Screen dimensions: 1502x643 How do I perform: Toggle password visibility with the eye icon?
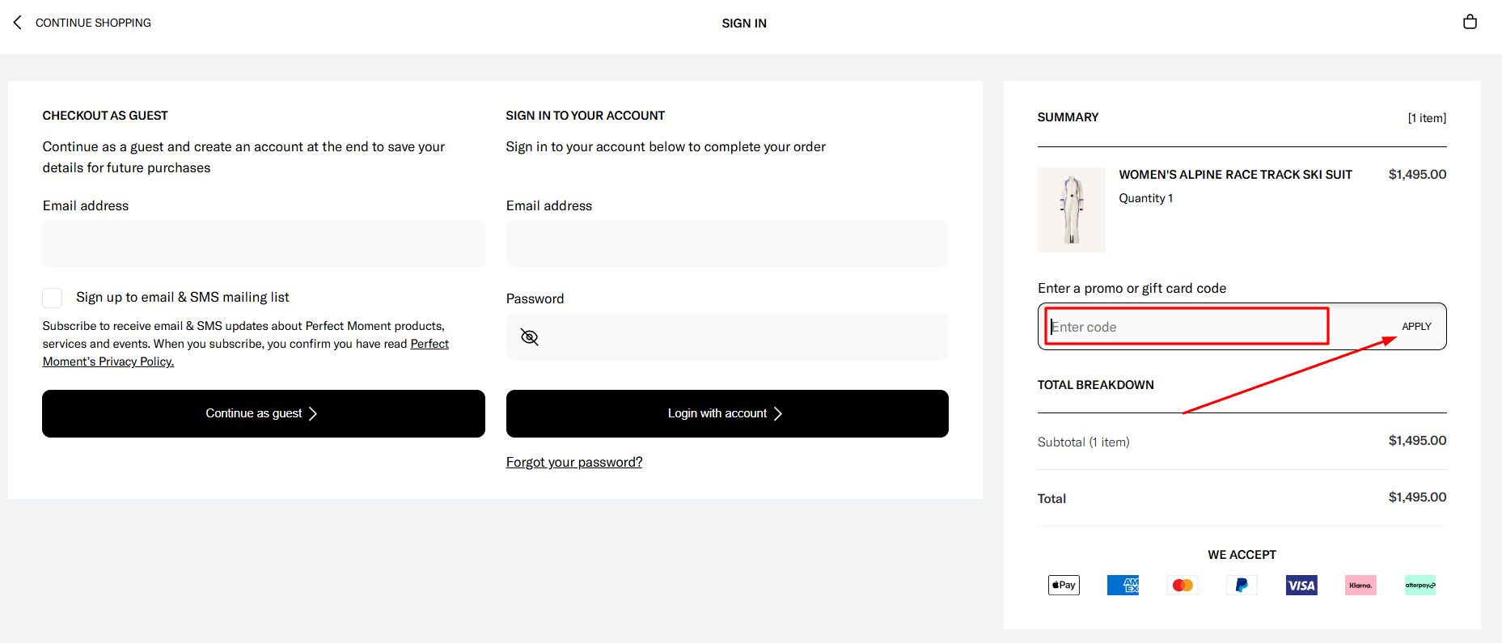[x=529, y=336]
